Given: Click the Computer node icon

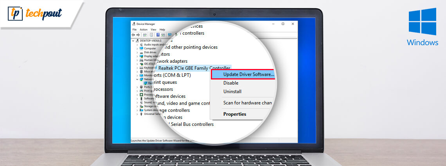Looking at the screenshot, I should 142,48.
